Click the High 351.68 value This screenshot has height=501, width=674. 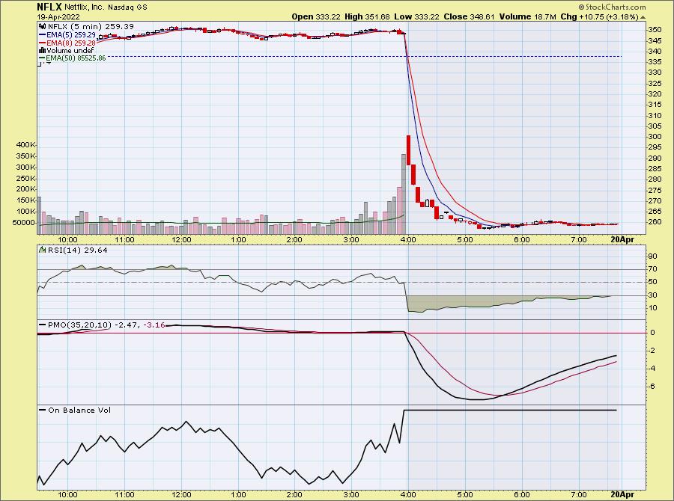pyautogui.click(x=368, y=16)
